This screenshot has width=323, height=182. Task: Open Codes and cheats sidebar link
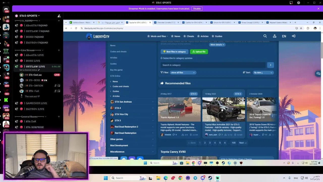(x=118, y=52)
